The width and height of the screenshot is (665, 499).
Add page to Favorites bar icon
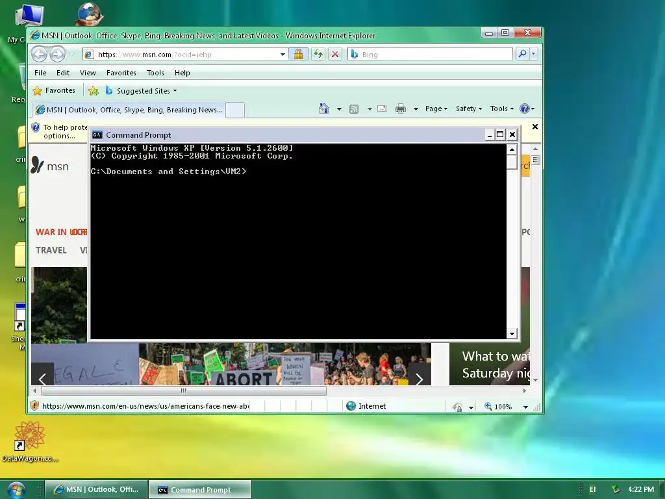(x=94, y=91)
